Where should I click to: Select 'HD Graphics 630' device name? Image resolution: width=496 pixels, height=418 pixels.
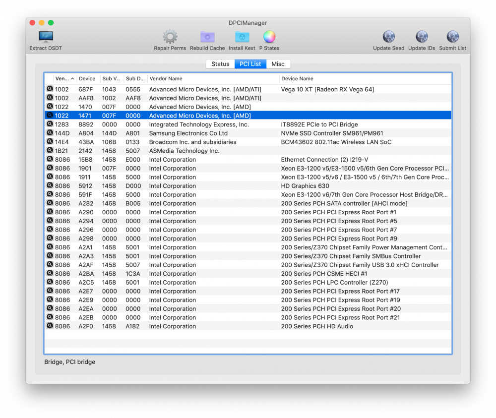pyautogui.click(x=305, y=186)
